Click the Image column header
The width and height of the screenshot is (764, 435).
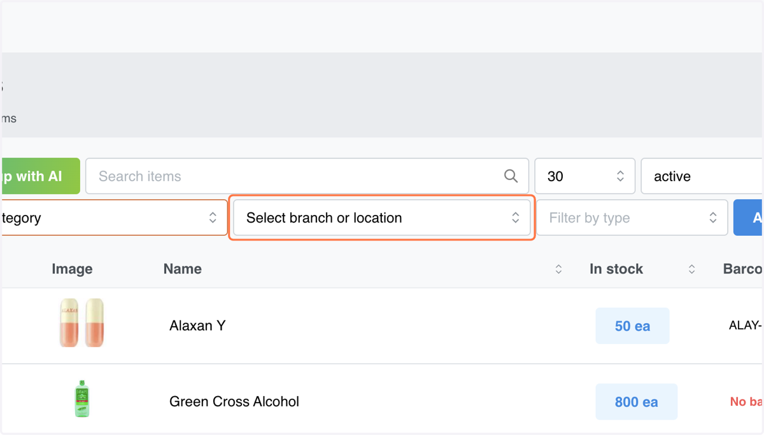pos(72,269)
